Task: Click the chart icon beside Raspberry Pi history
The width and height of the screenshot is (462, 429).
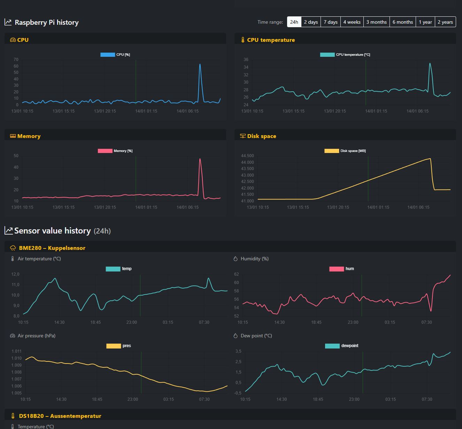Action: 7,22
